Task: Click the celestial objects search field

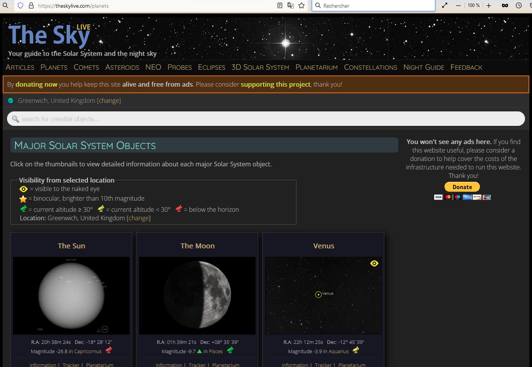Action: [266, 119]
